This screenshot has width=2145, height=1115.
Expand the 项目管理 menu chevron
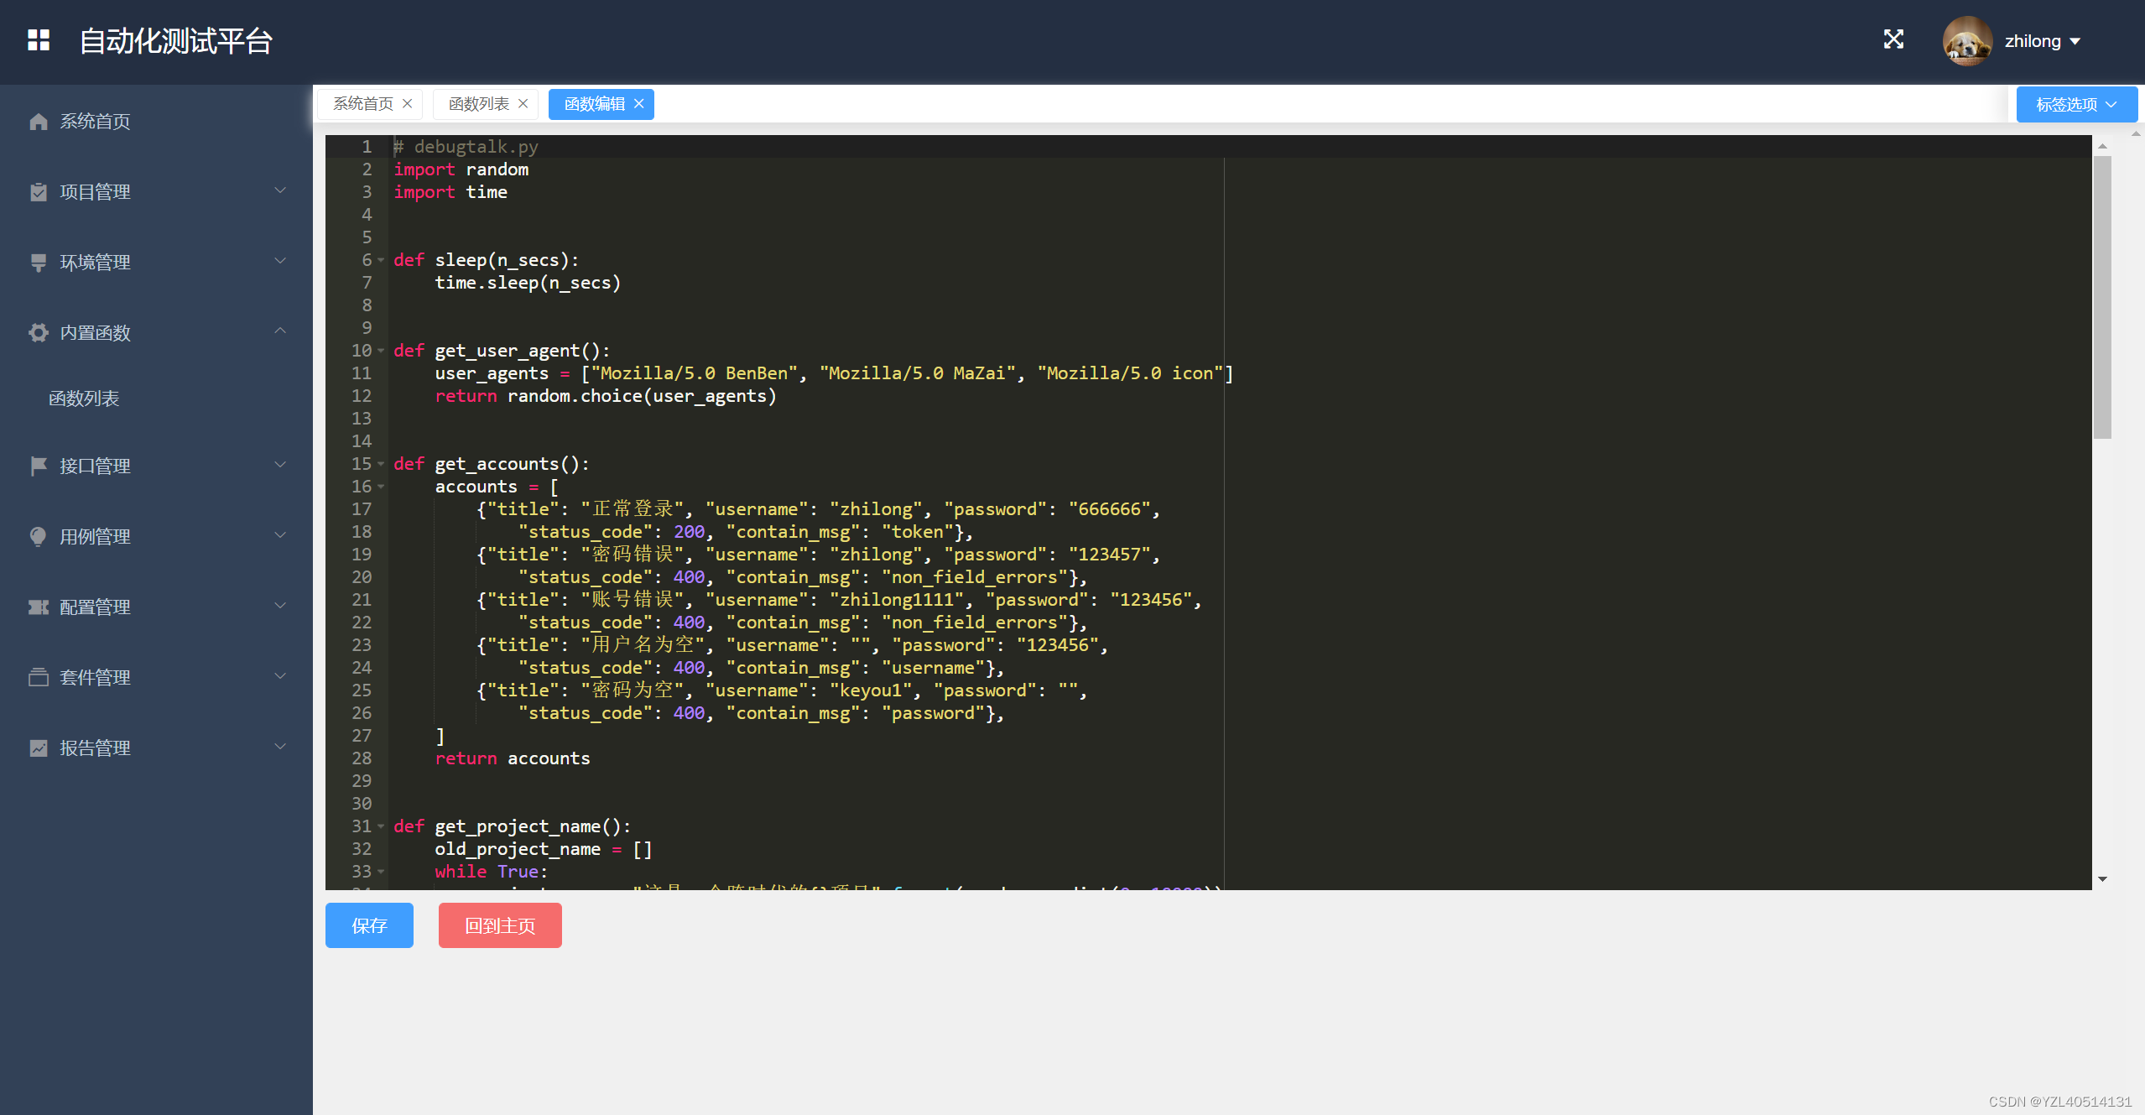click(x=280, y=191)
